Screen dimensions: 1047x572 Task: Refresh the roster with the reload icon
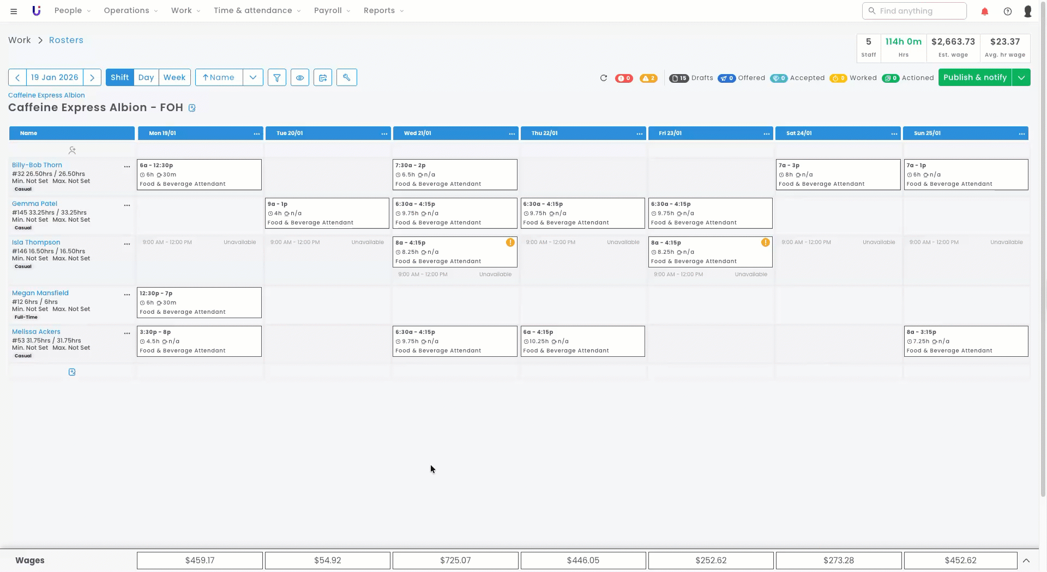pos(604,78)
